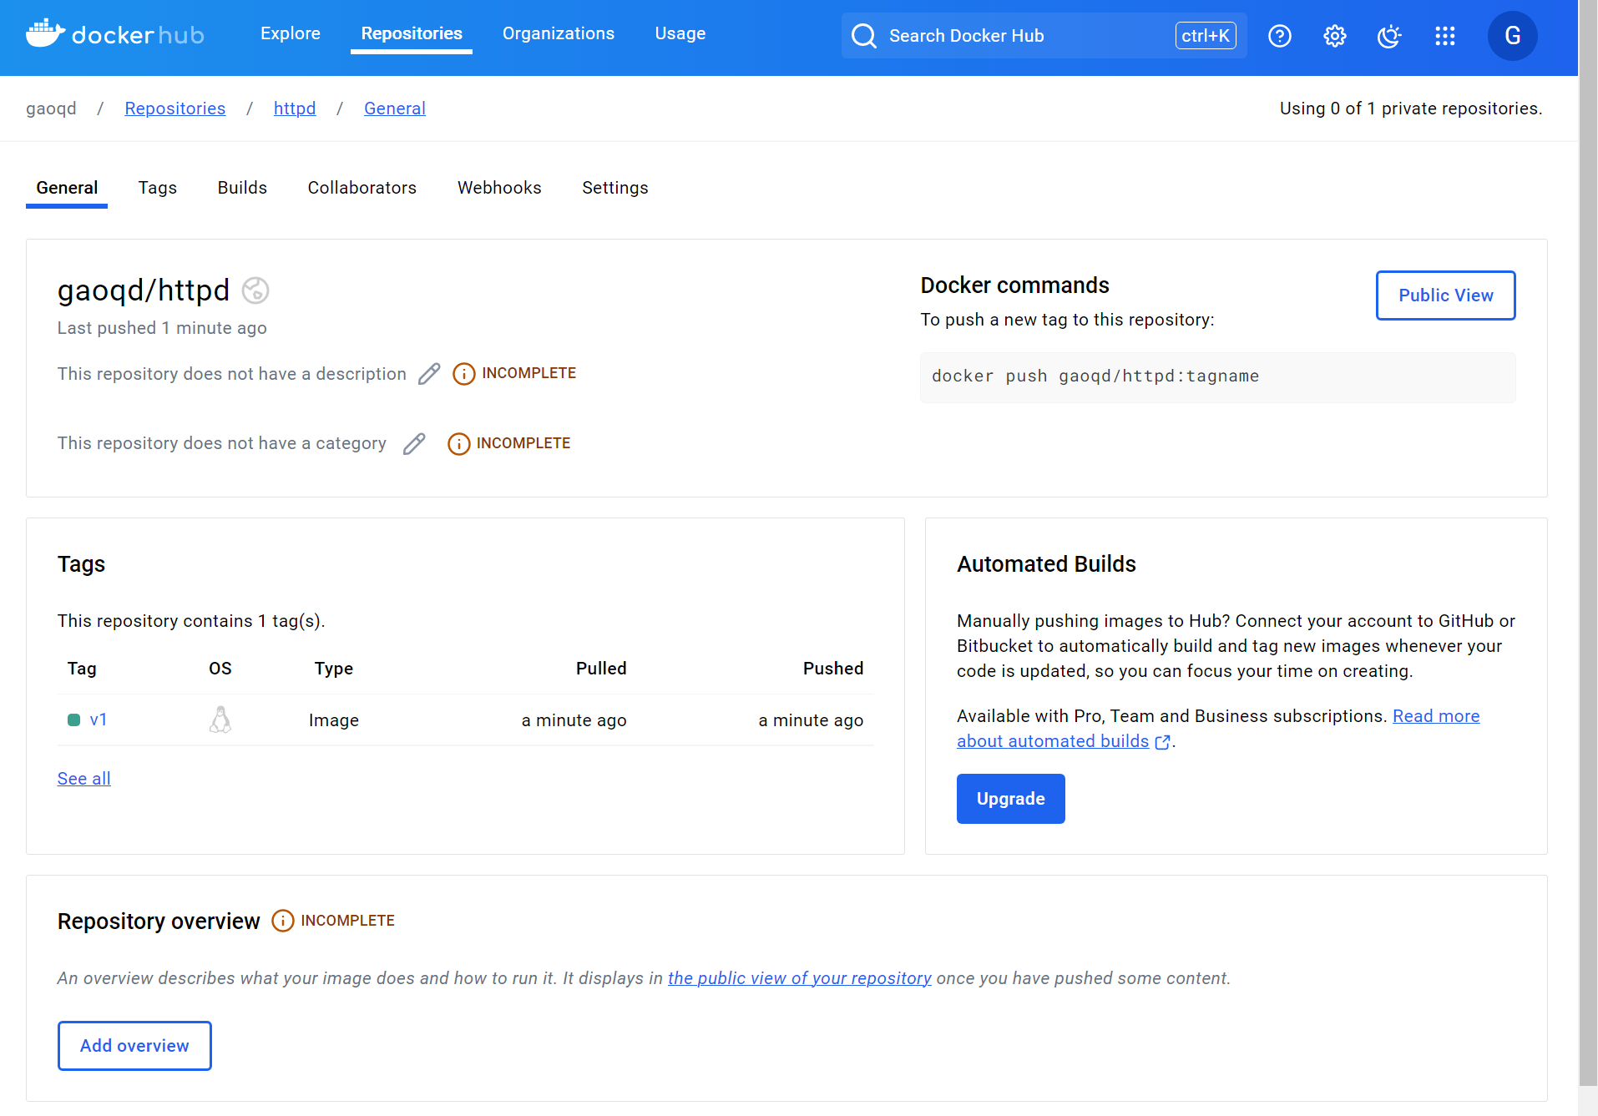Edit repository category with pencil icon

[x=414, y=444]
